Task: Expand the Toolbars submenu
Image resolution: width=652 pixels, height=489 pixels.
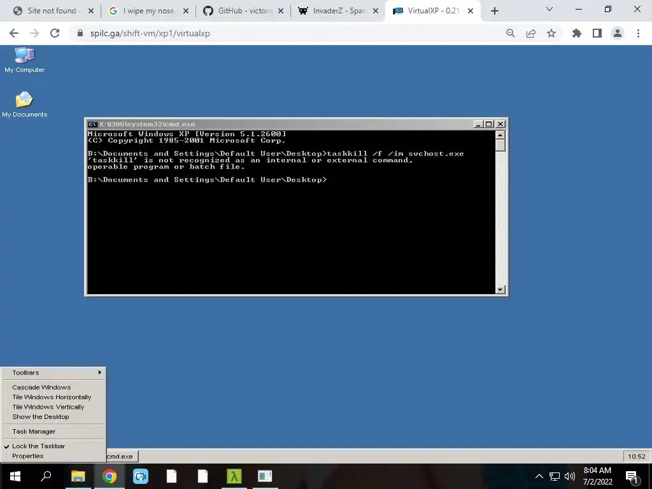Action: pos(53,372)
